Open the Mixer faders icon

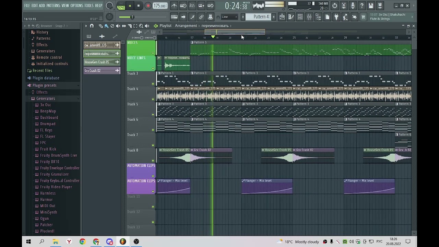click(x=309, y=17)
